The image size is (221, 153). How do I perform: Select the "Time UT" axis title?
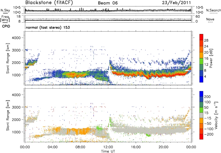[108, 151]
